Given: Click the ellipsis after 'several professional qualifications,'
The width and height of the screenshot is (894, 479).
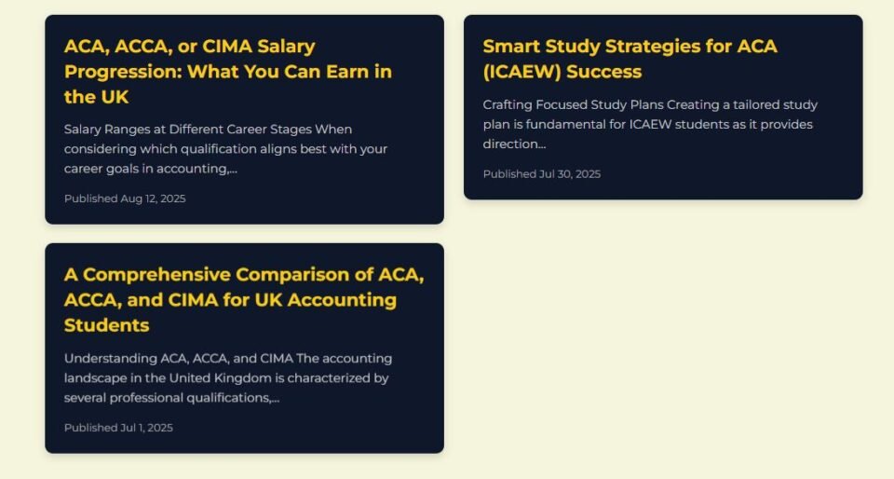Looking at the screenshot, I should coord(275,398).
